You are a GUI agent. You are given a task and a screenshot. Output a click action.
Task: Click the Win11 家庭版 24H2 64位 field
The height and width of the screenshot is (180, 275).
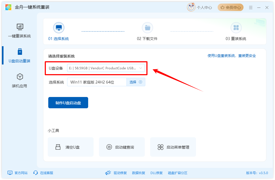[x=97, y=82]
